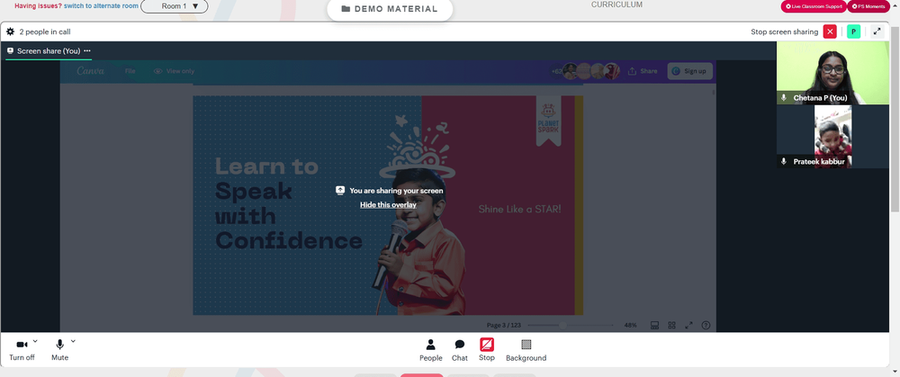
Task: Expand the call to fullscreen
Action: pos(877,31)
